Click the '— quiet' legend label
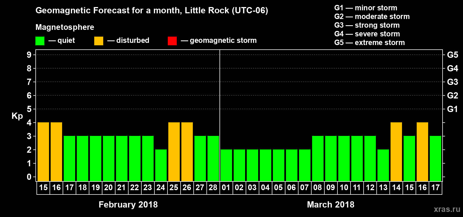 62,40
